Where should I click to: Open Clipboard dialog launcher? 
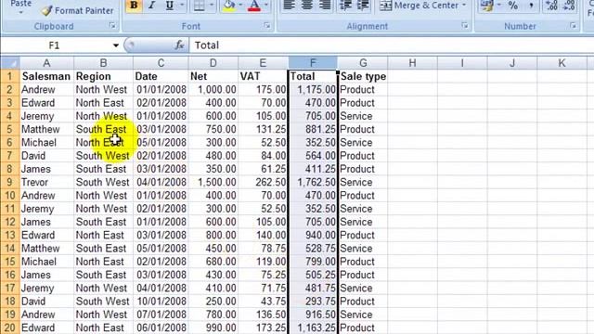pos(112,26)
